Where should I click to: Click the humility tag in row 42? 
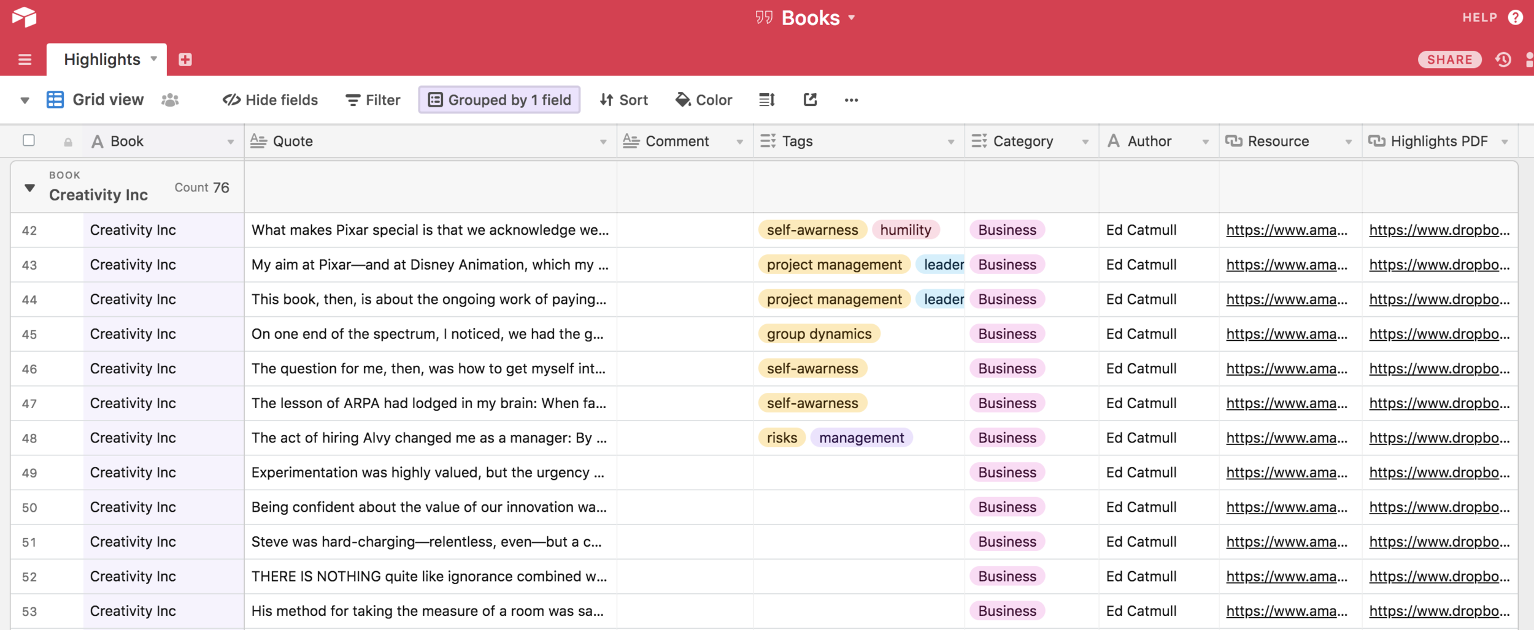pos(906,230)
